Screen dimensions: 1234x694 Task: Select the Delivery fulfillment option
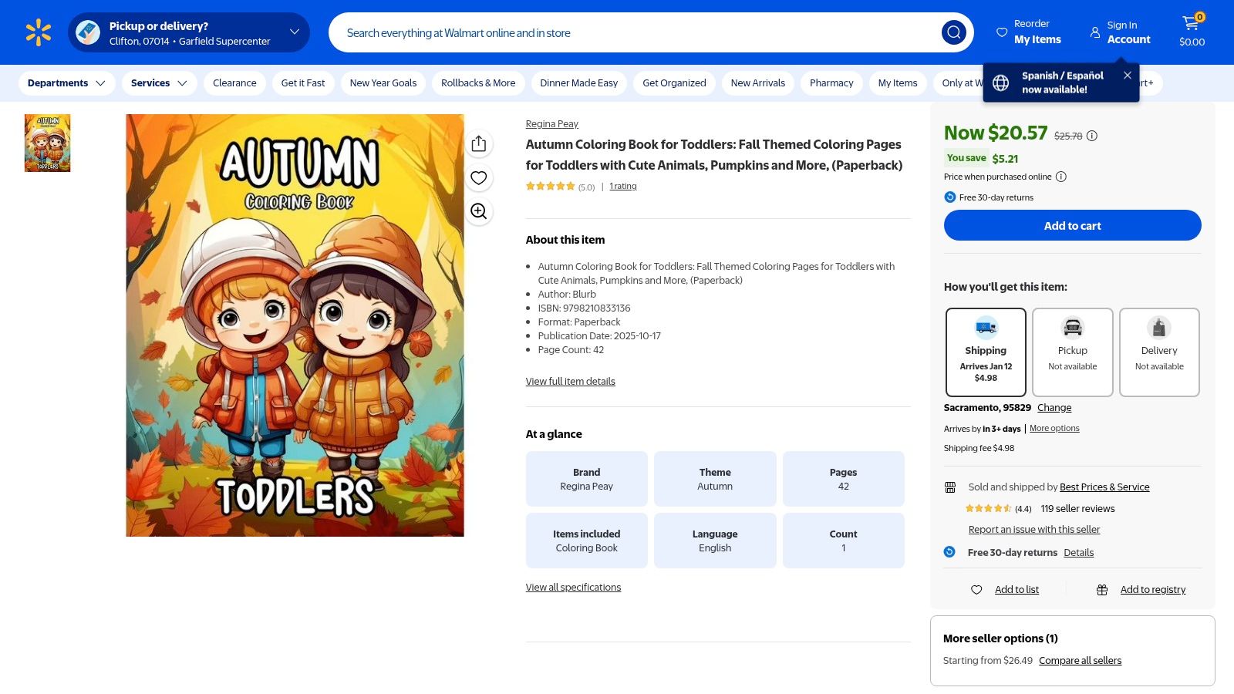tap(1158, 352)
